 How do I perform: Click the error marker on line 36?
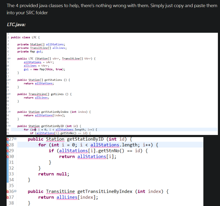7,191
